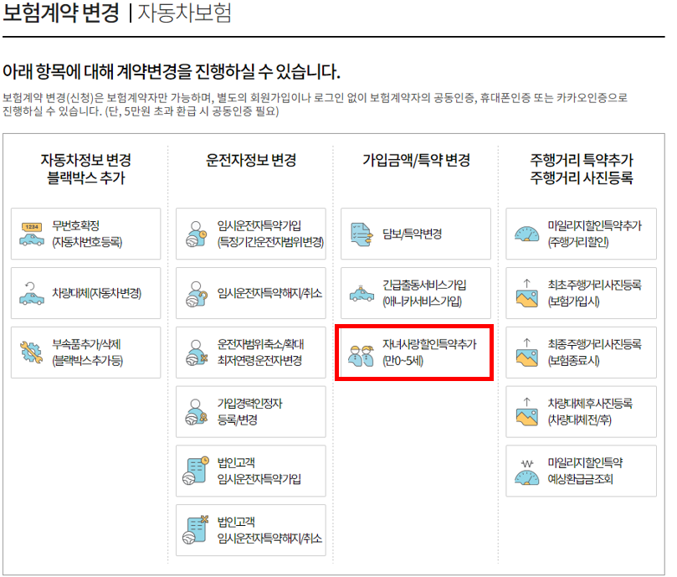Click the driver clock icon for 임시운전자특약가입
677x577 pixels.
196,234
